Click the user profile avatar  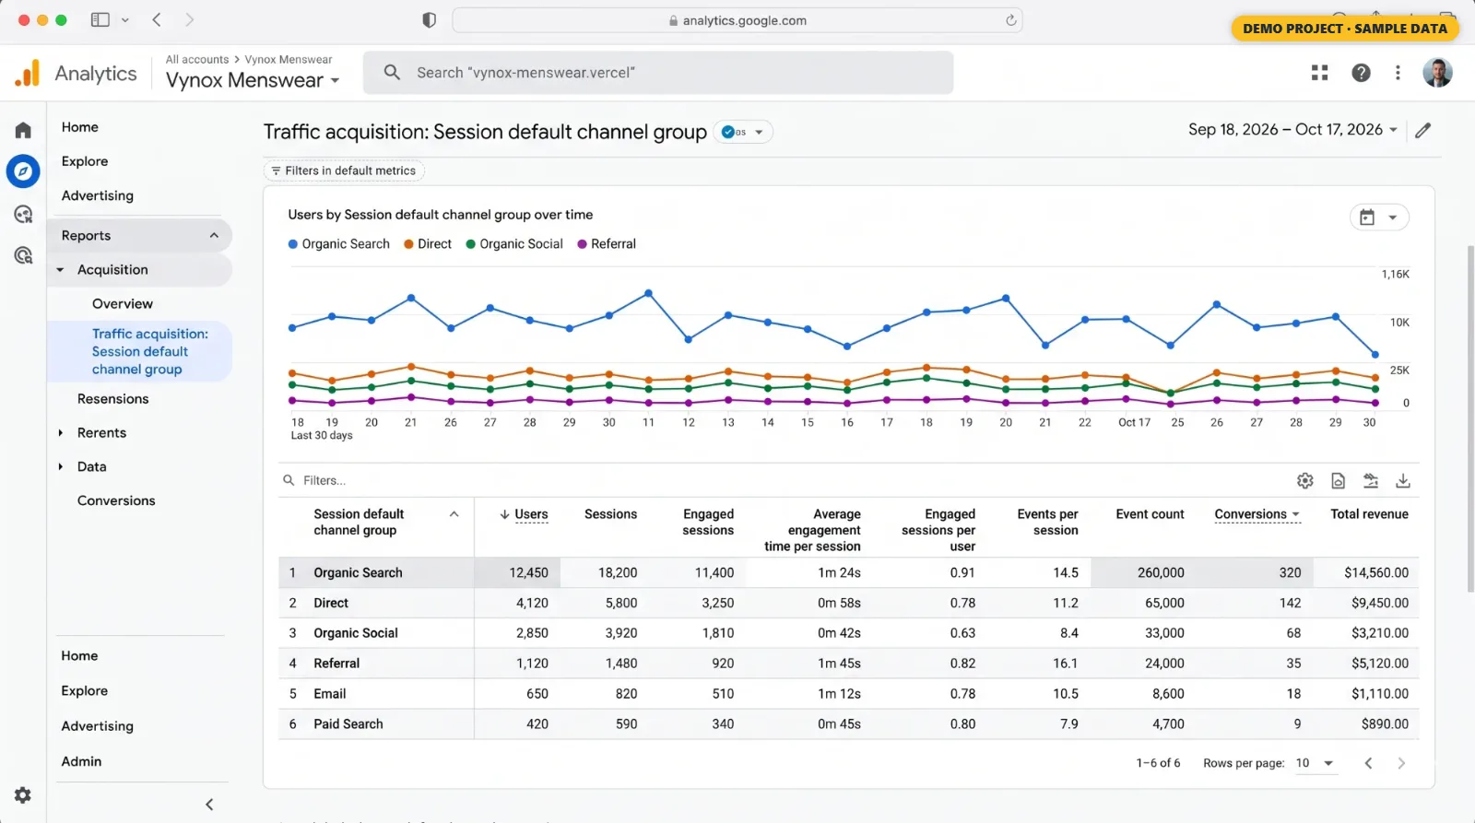pos(1437,73)
